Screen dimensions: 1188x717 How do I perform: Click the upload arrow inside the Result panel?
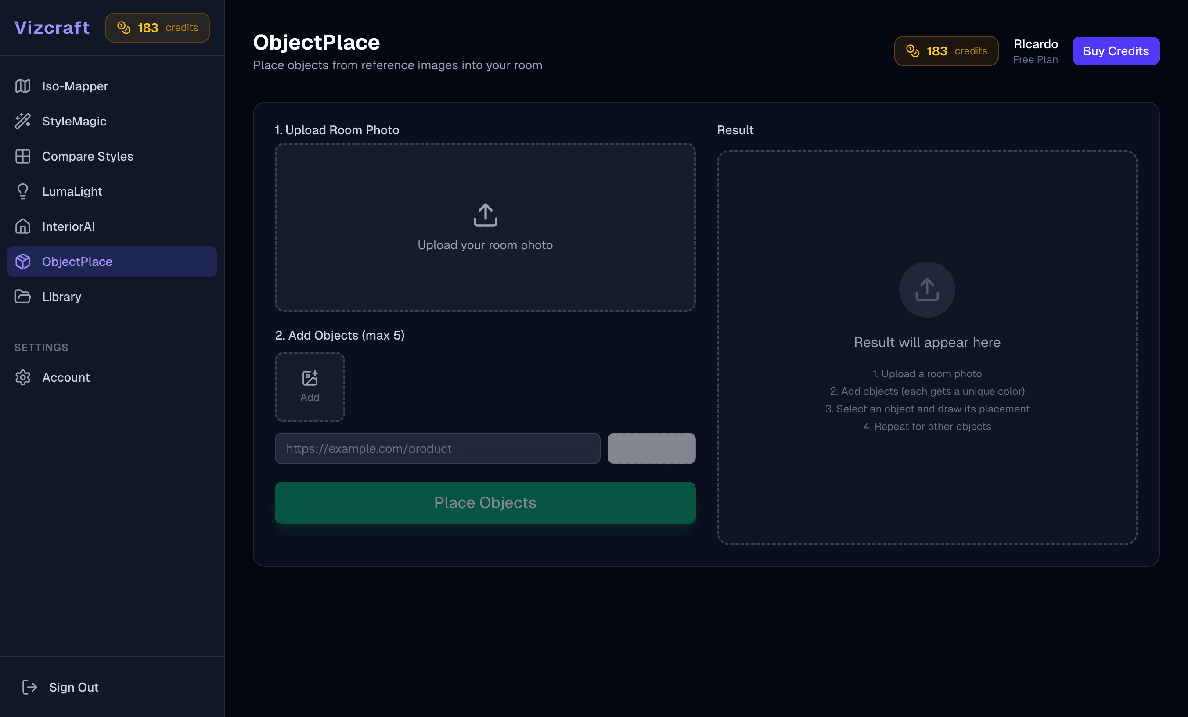tap(926, 290)
